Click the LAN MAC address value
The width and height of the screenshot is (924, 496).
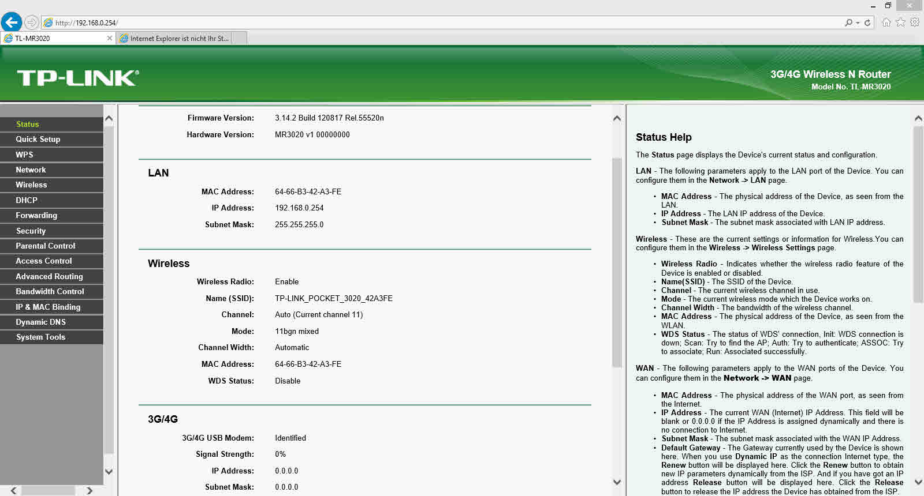(x=308, y=191)
